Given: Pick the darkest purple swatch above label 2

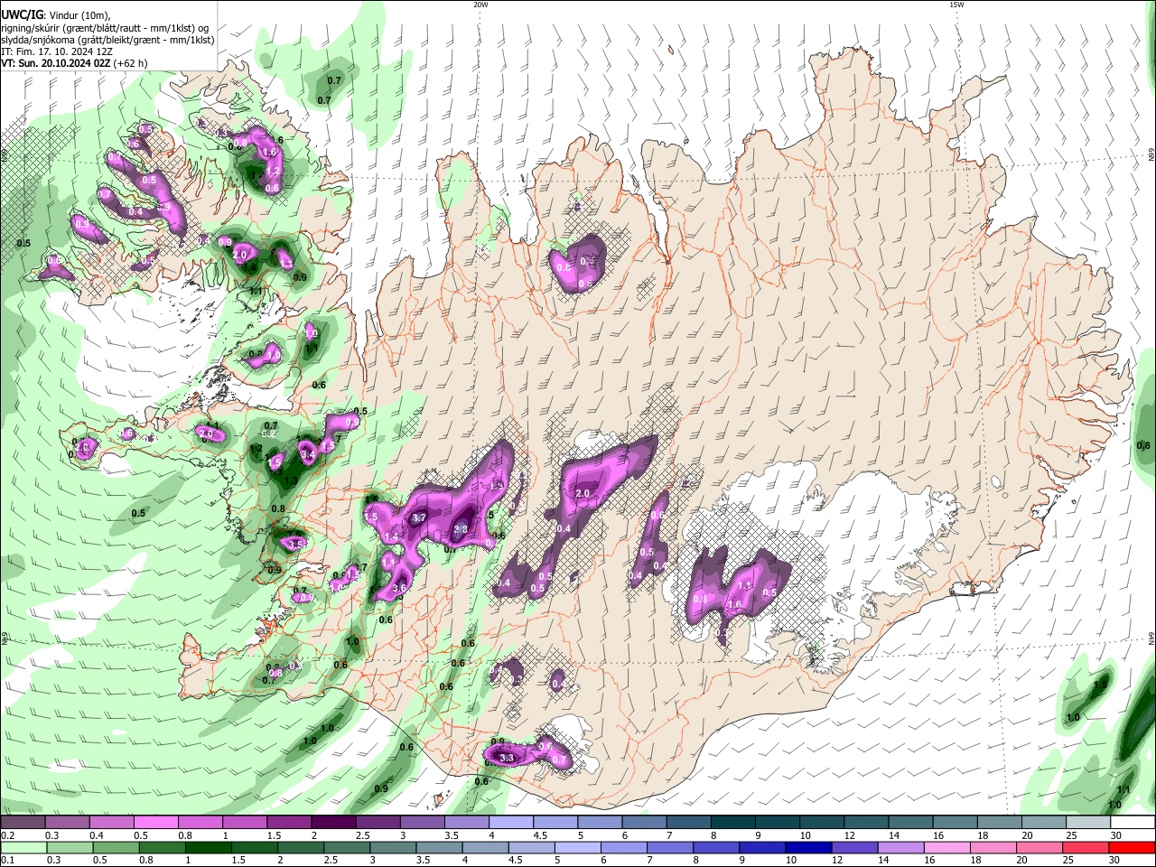Looking at the screenshot, I should pos(333,823).
